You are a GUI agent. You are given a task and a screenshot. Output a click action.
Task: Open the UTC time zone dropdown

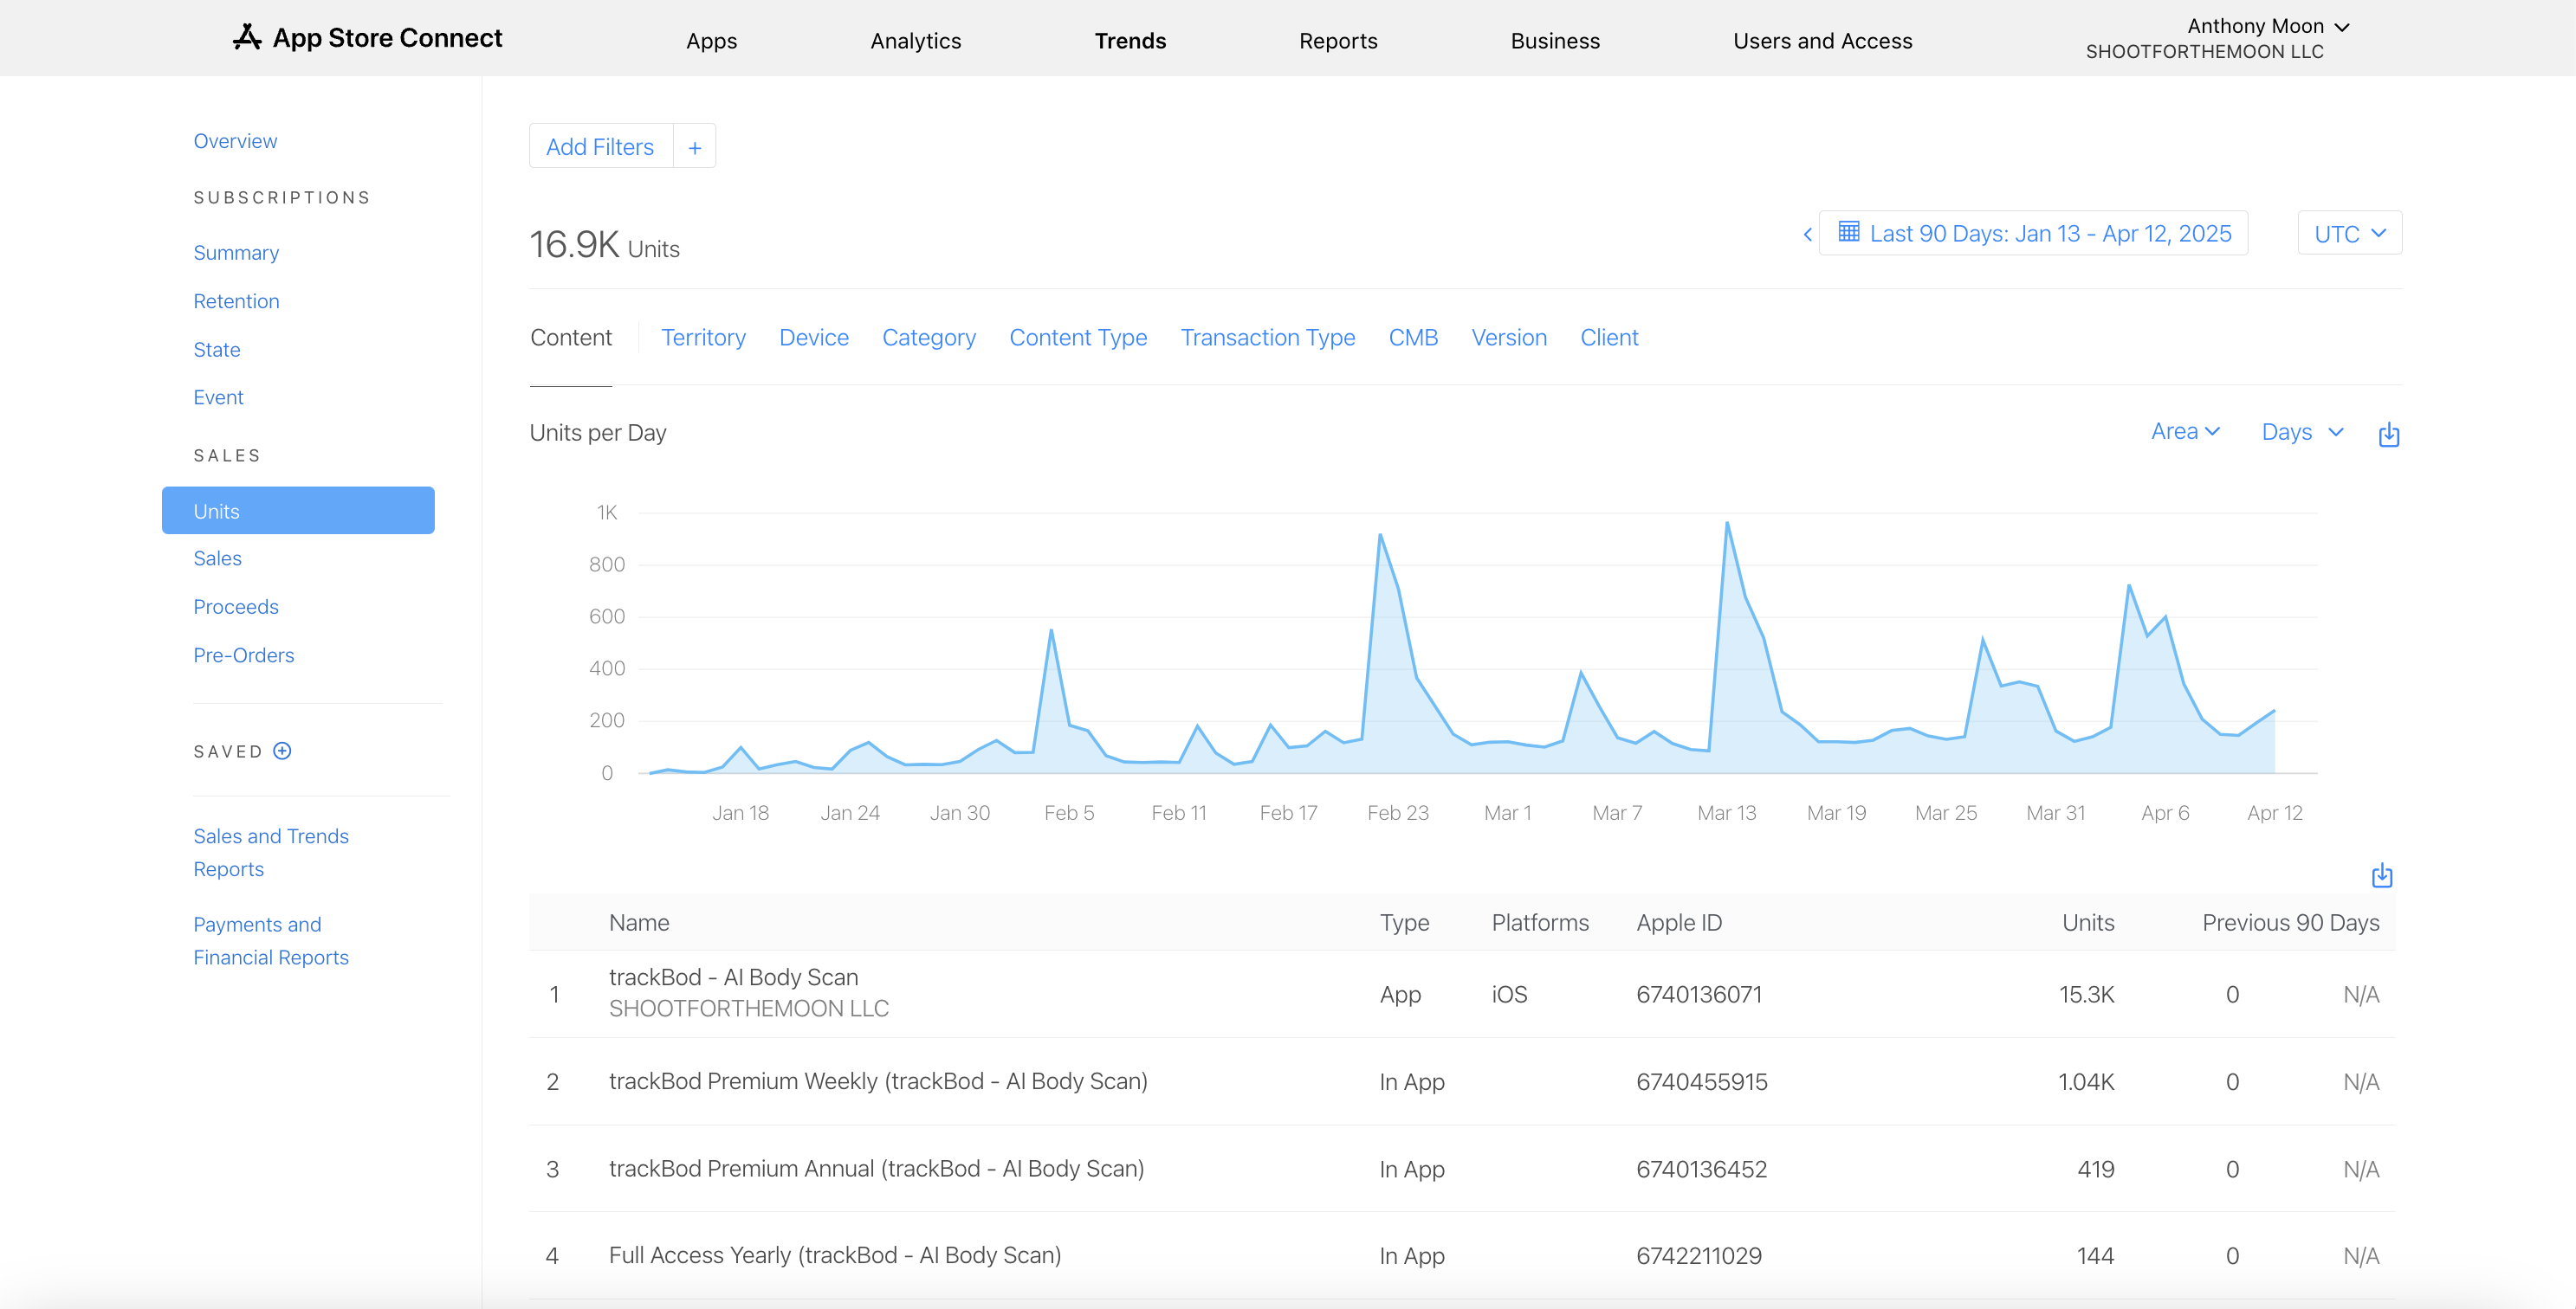pyautogui.click(x=2350, y=233)
